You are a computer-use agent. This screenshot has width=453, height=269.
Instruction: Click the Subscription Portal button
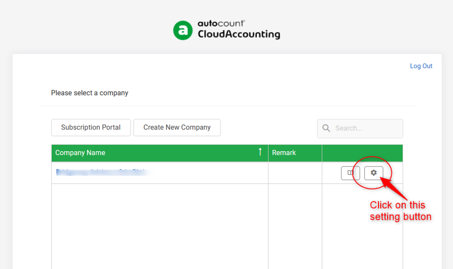click(91, 127)
